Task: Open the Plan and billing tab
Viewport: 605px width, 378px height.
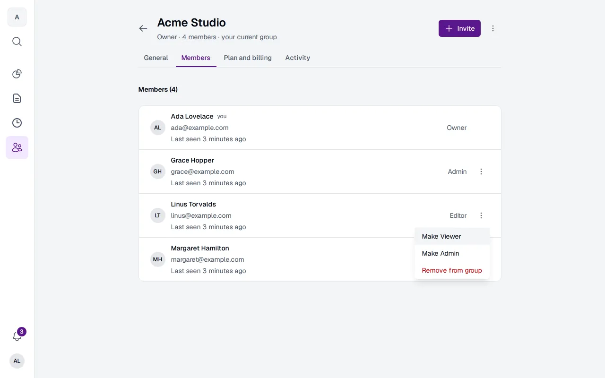Action: 248,58
